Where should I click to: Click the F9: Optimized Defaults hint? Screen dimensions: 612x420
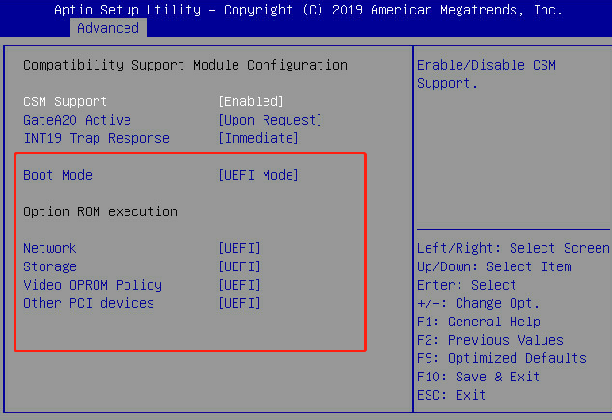(502, 358)
